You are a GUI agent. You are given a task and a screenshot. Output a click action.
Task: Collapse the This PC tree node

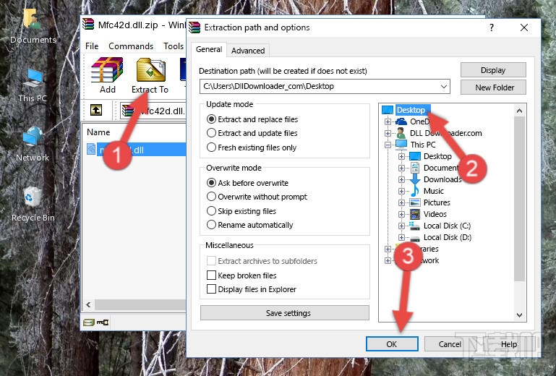[388, 145]
